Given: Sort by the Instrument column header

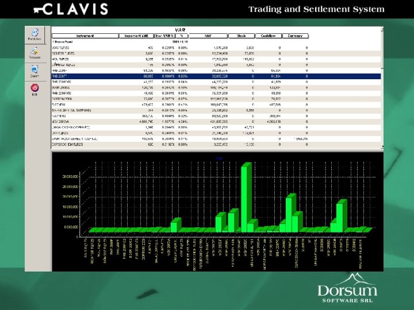Looking at the screenshot, I should click(x=85, y=36).
